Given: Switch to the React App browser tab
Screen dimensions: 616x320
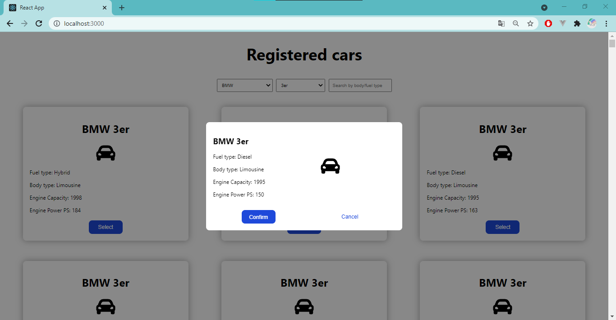Looking at the screenshot, I should [x=54, y=7].
